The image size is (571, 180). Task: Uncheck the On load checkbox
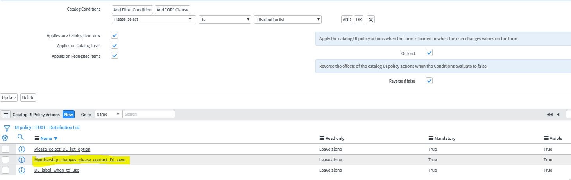(429, 53)
